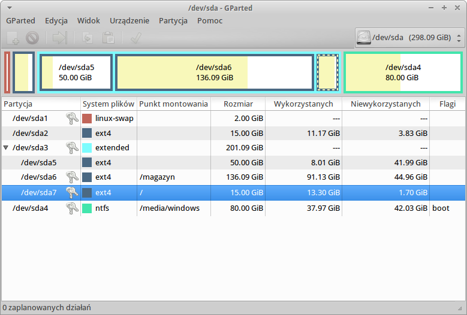This screenshot has height=315, width=467.
Task: Select the dashed /dev/sda7 block in disk map
Action: (x=327, y=72)
